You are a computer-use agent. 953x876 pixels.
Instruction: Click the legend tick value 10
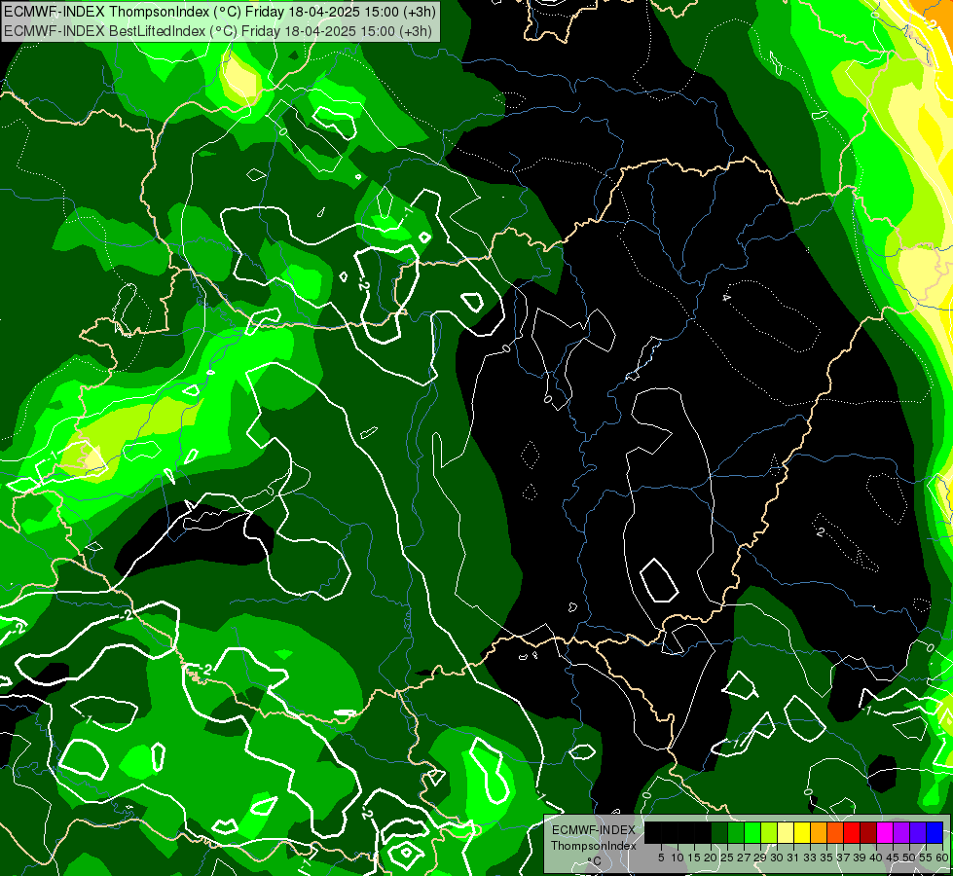678,858
